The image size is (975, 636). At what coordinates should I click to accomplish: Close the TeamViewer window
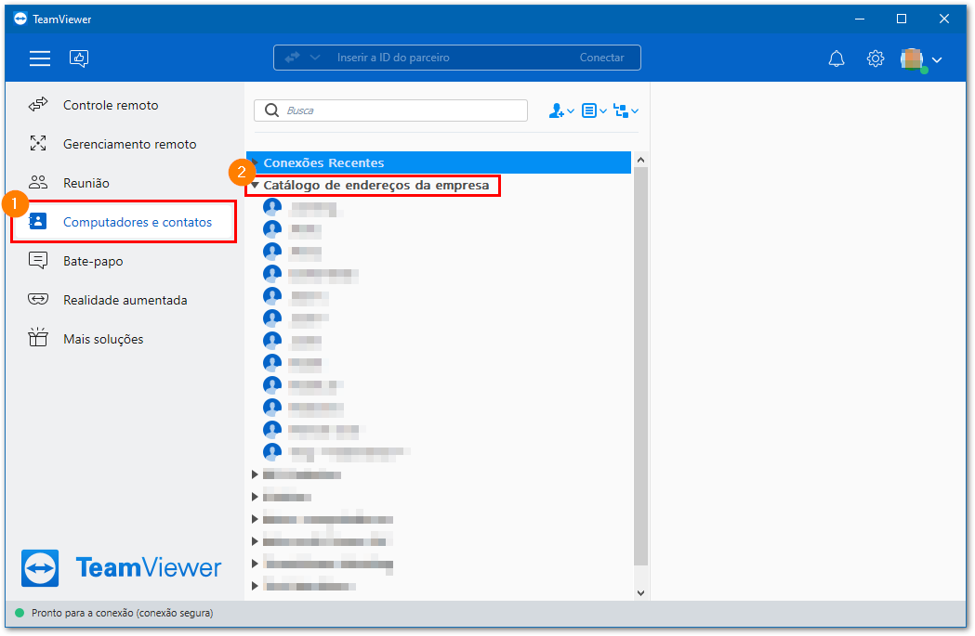coord(944,19)
